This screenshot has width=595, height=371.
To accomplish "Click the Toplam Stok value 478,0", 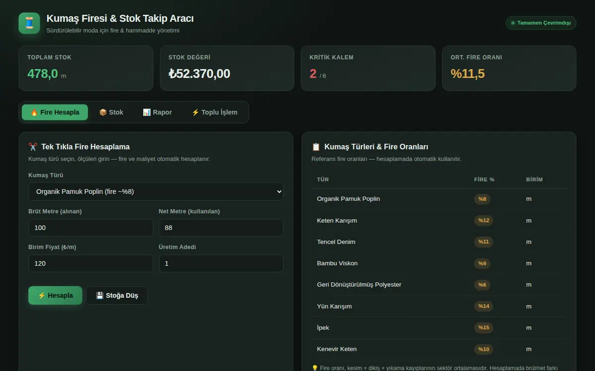I will (43, 74).
